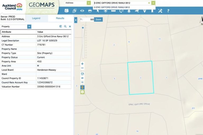The height and width of the screenshot is (135, 203).
Task: Open the Address search type dropdown
Action: click(89, 3)
